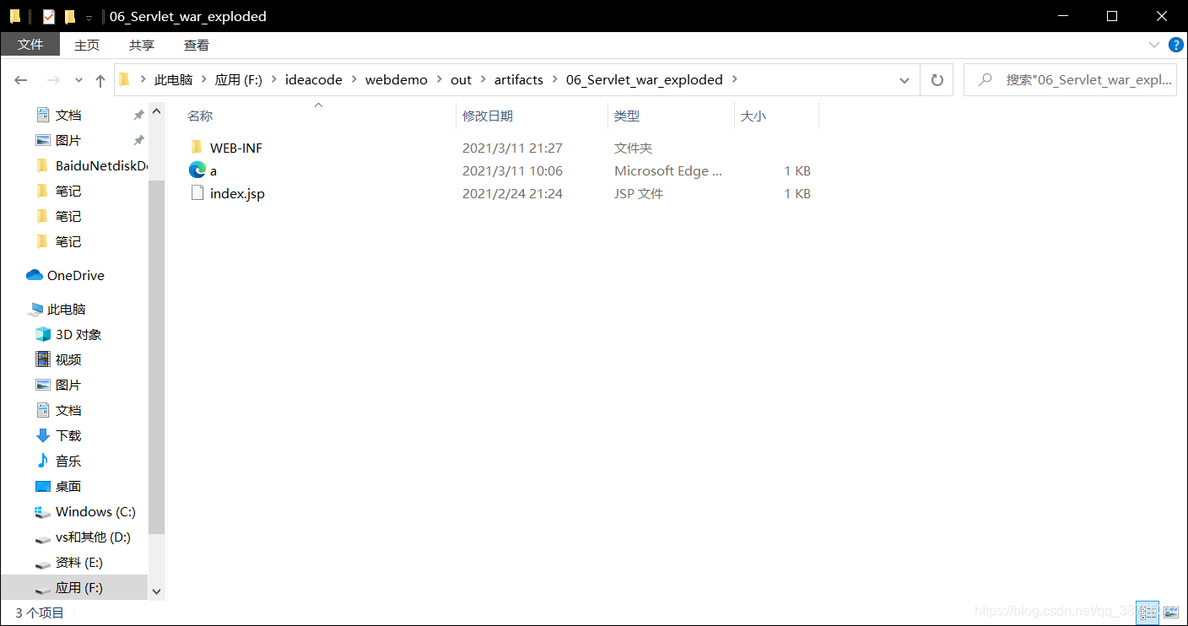Screen dimensions: 1188x626
Task: Open 视频 library in the sidebar
Action: tap(58, 359)
